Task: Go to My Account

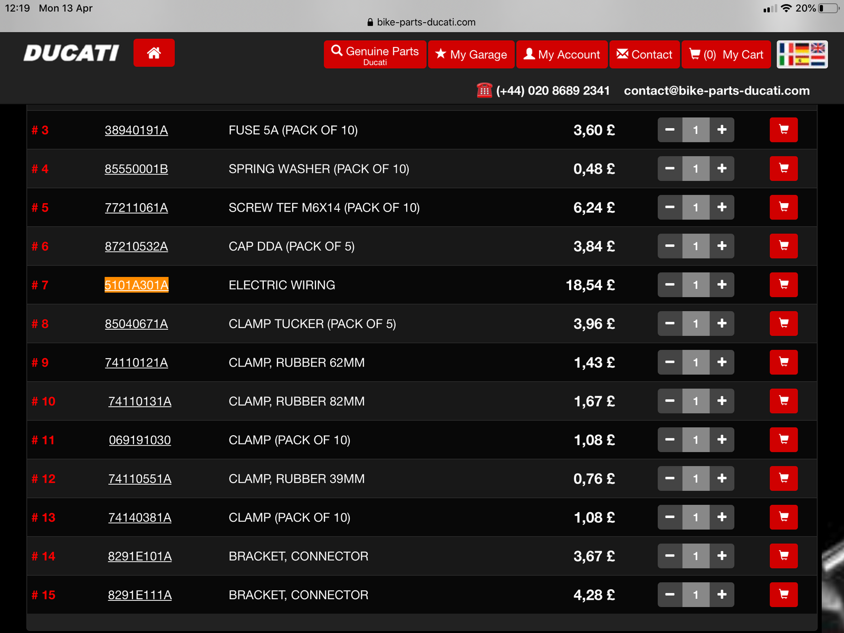Action: tap(562, 54)
